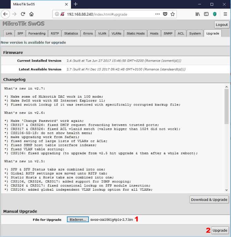The height and width of the screenshot is (237, 231).
Task: Close the MikroTik SwOS browser tab
Action: click(x=66, y=4)
